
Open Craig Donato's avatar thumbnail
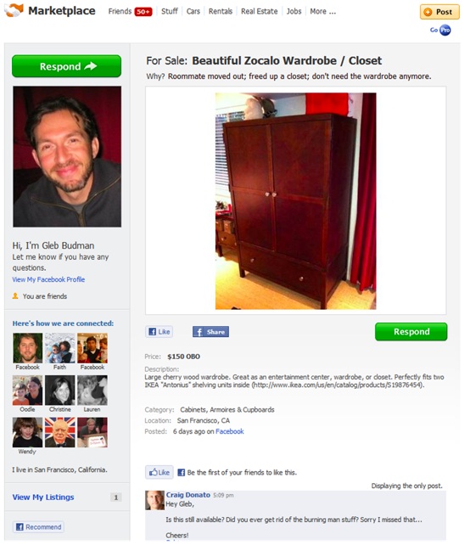point(154,500)
